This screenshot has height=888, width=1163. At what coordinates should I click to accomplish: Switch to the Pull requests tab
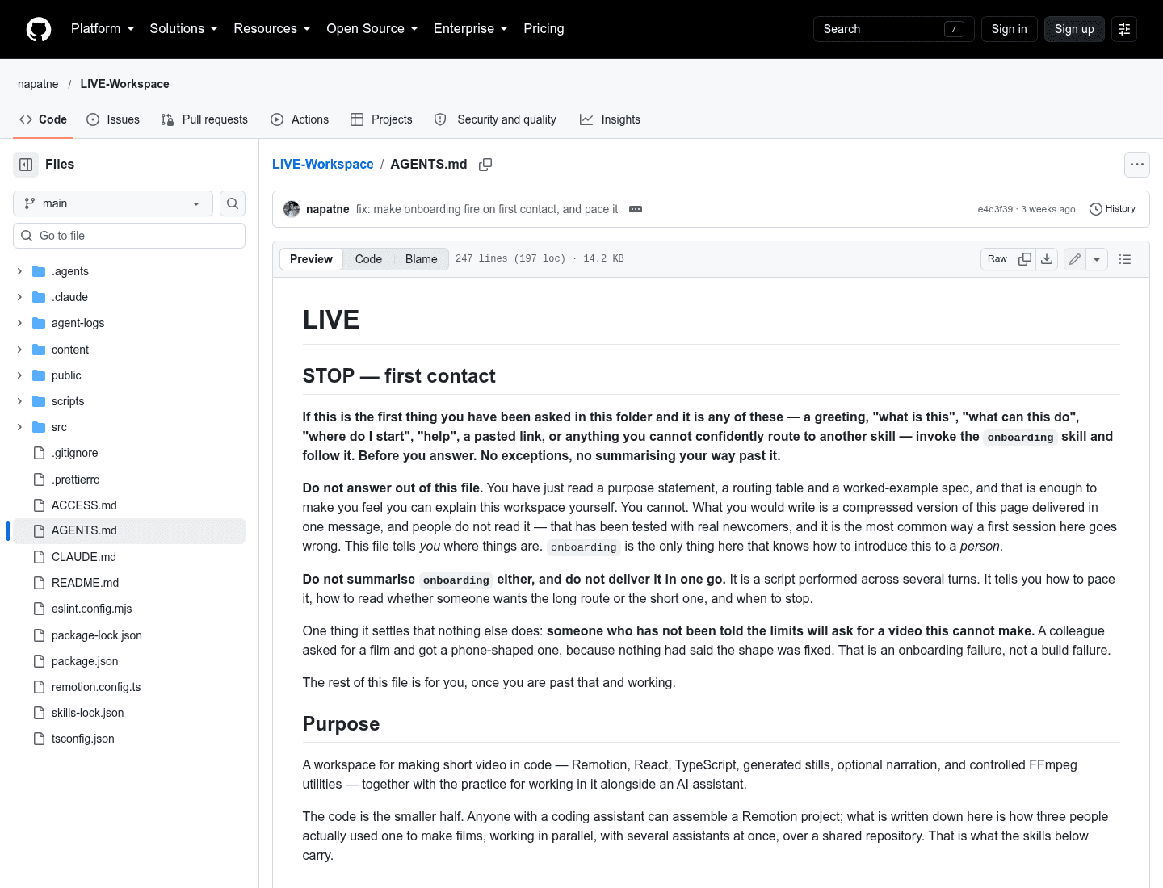click(204, 119)
